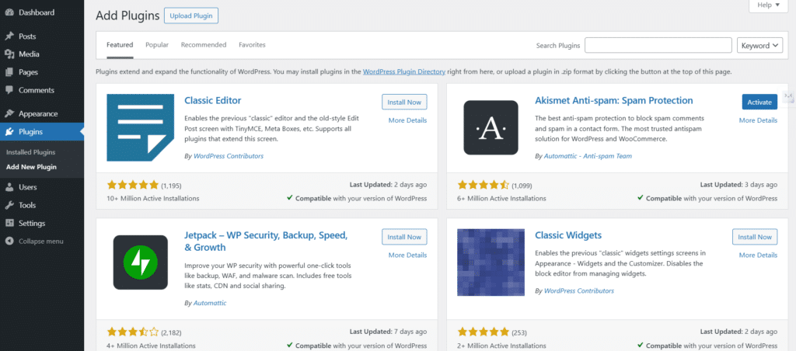
Task: Install the Classic Editor plugin
Action: 404,102
